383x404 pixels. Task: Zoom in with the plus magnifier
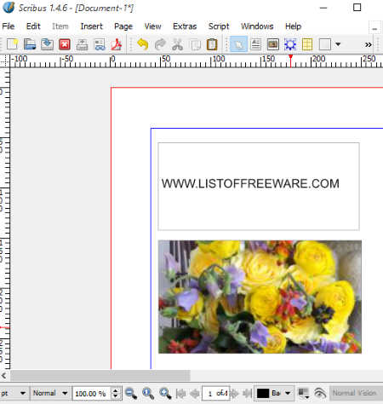coord(165,394)
